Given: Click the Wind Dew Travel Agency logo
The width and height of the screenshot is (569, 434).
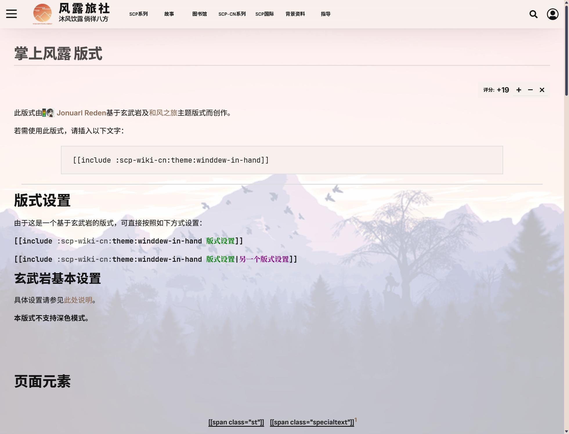Looking at the screenshot, I should (x=42, y=14).
